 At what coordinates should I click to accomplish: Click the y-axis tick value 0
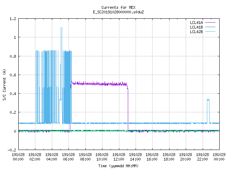15,131
